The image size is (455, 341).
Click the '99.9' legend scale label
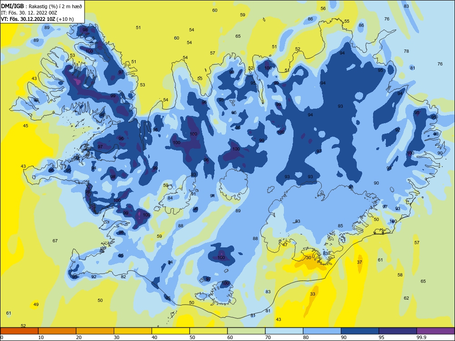pyautogui.click(x=421, y=337)
